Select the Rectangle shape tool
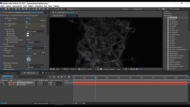 pyautogui.click(x=23, y=9)
